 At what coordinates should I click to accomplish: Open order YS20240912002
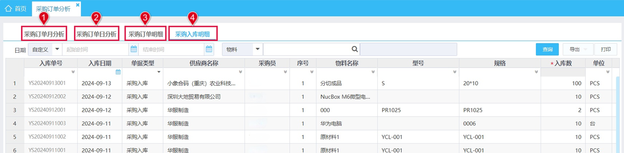click(x=47, y=97)
